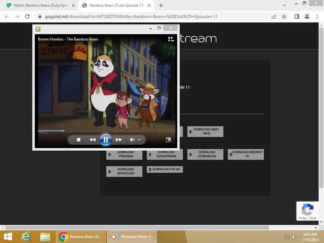Click reCAPTCHA Privacy link
The width and height of the screenshot is (324, 243).
pyautogui.click(x=302, y=218)
